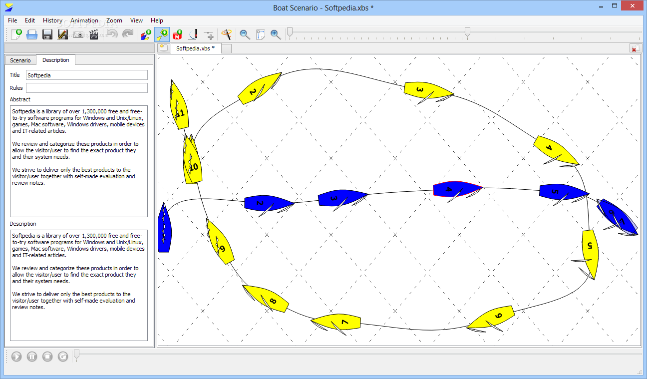Viewport: 647px width, 379px height.
Task: Click the application icon in title bar
Action: click(8, 7)
